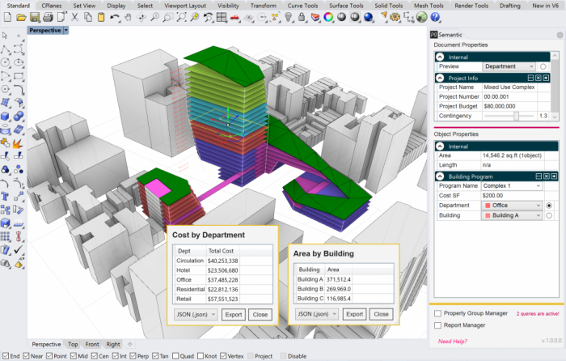566x361 pixels.
Task: Click the light bulb Hide objects icon
Action: click(x=289, y=17)
